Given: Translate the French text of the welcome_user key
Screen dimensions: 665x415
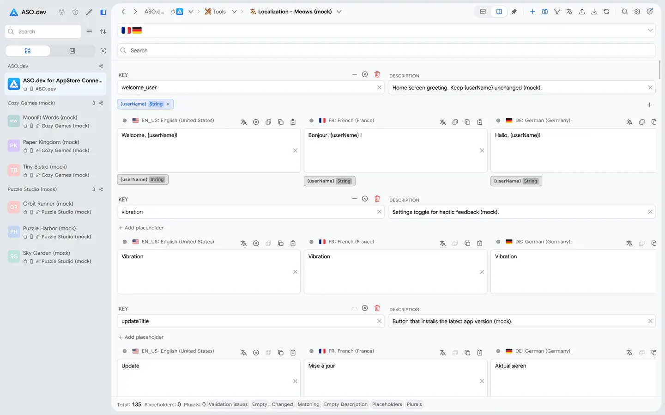Looking at the screenshot, I should coord(442,122).
